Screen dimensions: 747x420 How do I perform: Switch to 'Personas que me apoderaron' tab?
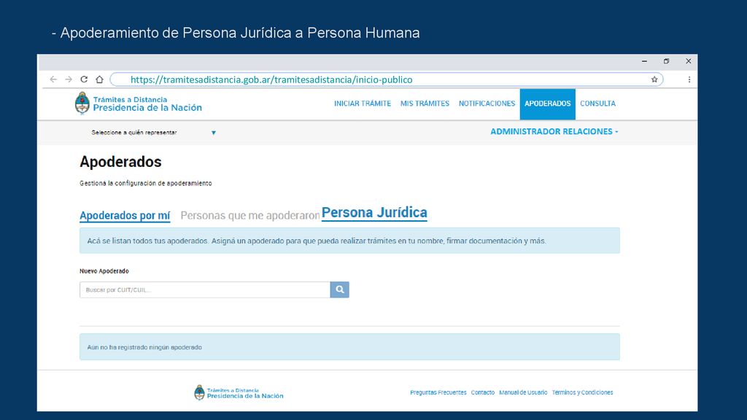pyautogui.click(x=249, y=216)
